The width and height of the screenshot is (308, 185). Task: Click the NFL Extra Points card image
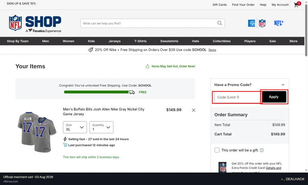click(223, 167)
